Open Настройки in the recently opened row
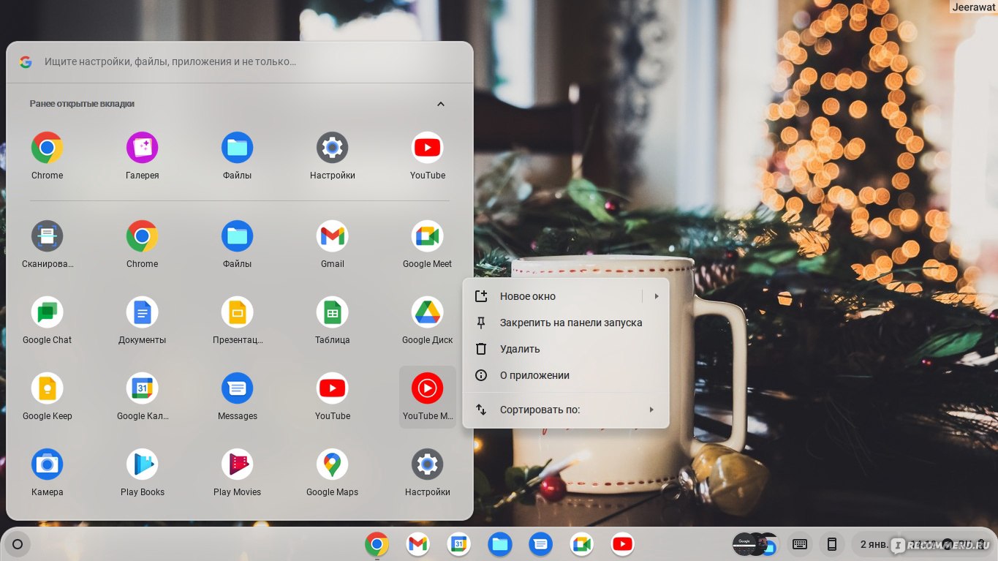This screenshot has height=561, width=998. click(x=333, y=148)
